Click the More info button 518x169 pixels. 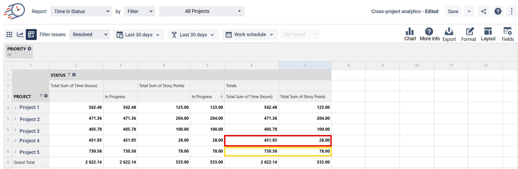tap(430, 35)
